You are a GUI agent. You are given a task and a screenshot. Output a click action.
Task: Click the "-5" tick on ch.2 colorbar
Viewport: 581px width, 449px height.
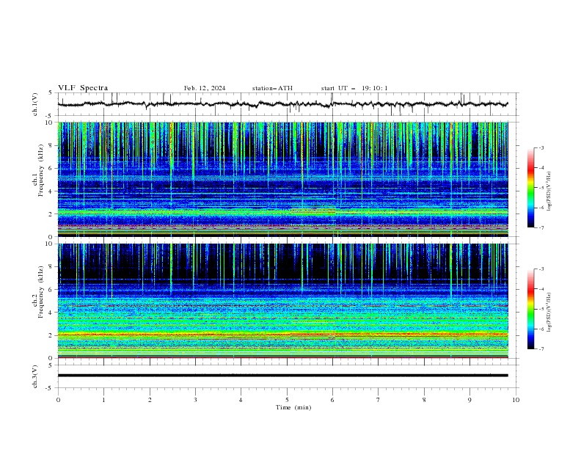click(541, 309)
